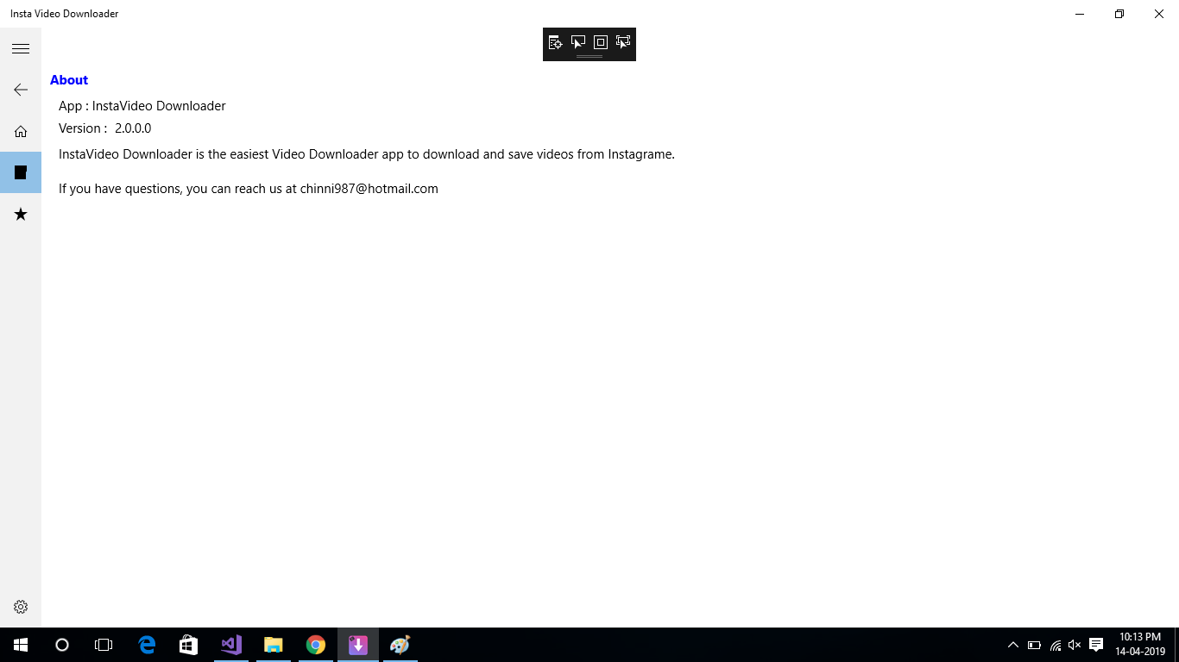Open the Home page from sidebar
The height and width of the screenshot is (662, 1179).
(21, 131)
